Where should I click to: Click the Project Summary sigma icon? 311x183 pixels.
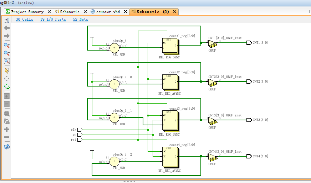tap(8, 11)
